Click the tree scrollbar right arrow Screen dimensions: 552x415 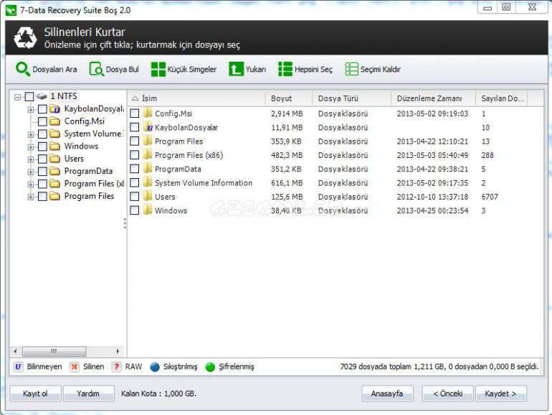[x=118, y=351]
